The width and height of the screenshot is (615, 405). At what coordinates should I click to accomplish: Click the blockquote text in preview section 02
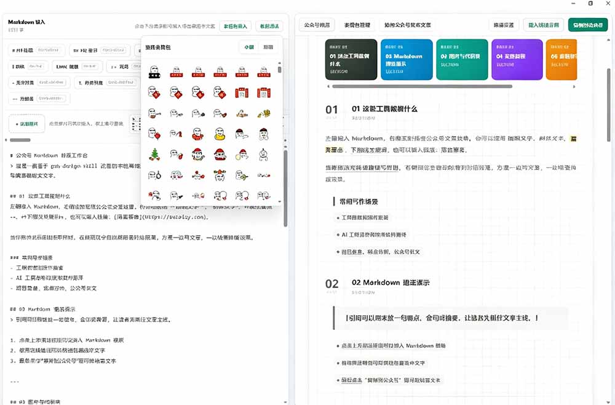coord(442,318)
